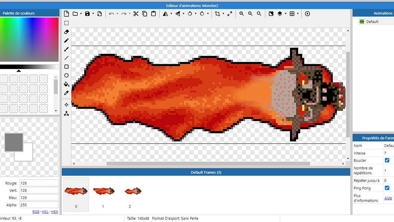Screen dimensions: 394x222
Task: Click the canvas horizontal scrollbar
Action: [x=208, y=163]
